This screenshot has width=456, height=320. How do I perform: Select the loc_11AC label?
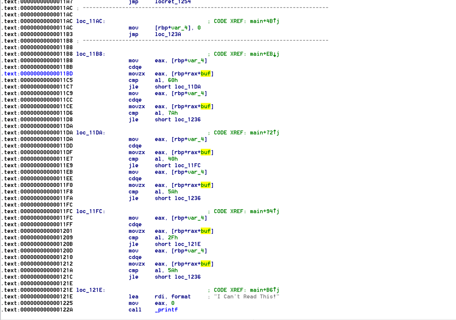[x=89, y=21]
